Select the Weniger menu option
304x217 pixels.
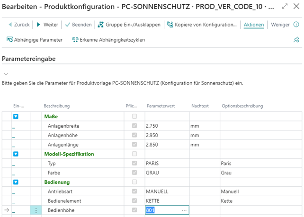(280, 25)
